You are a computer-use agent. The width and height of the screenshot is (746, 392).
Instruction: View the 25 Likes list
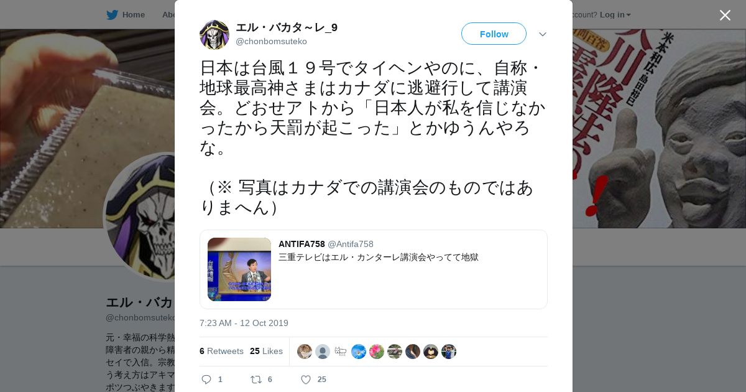click(266, 351)
